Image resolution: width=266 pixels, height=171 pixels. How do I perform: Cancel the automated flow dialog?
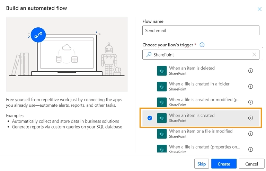click(251, 164)
